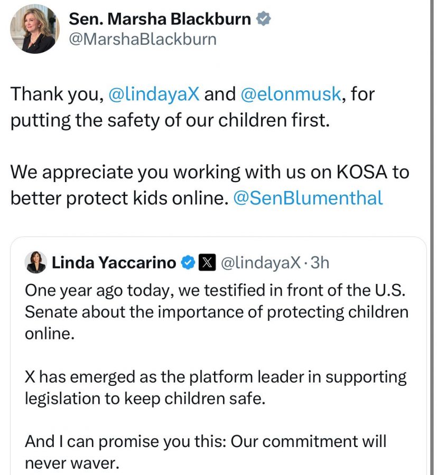This screenshot has height=475, width=437.
Task: Click the blue verified checkmark beside Linda Yaccarino
Action: [x=188, y=262]
